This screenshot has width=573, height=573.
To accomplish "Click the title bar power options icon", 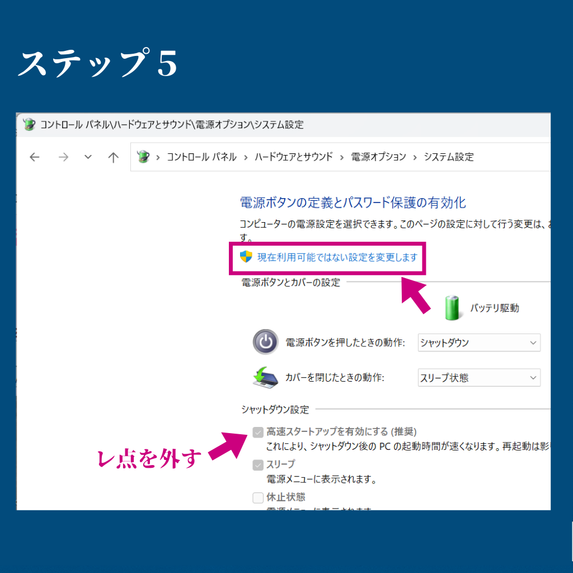I will click(29, 124).
